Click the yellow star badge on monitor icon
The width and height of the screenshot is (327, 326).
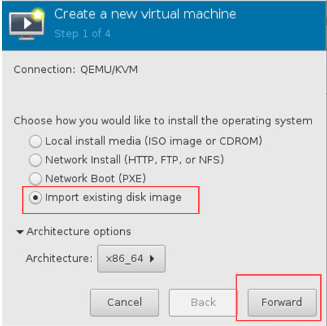38,15
